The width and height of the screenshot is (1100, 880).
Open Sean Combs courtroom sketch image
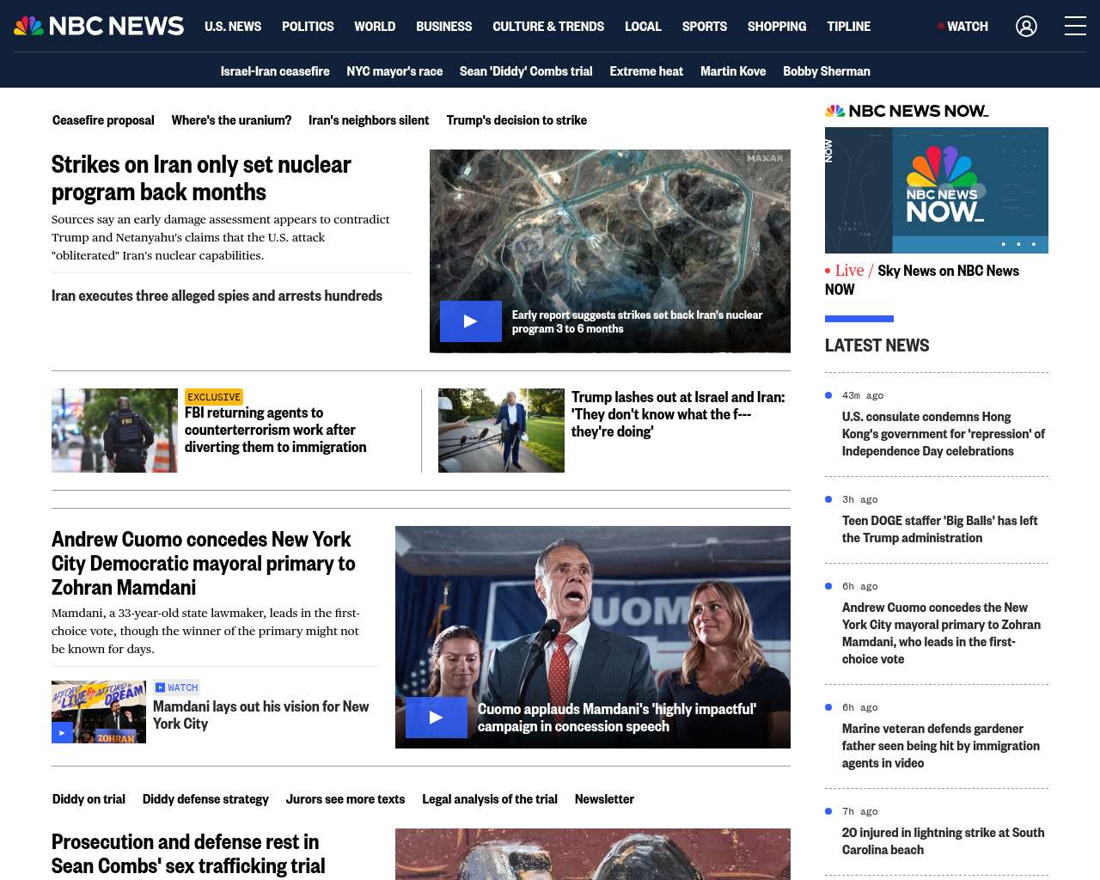tap(593, 854)
